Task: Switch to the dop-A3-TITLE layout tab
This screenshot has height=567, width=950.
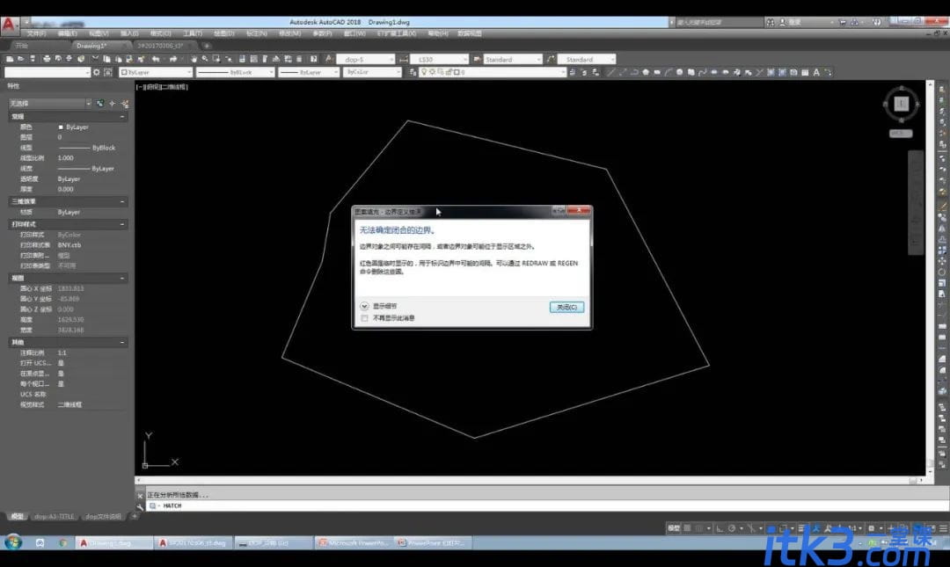Action: (54, 517)
